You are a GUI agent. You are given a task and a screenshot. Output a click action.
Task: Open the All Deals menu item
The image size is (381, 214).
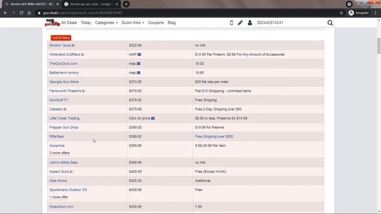pos(69,23)
